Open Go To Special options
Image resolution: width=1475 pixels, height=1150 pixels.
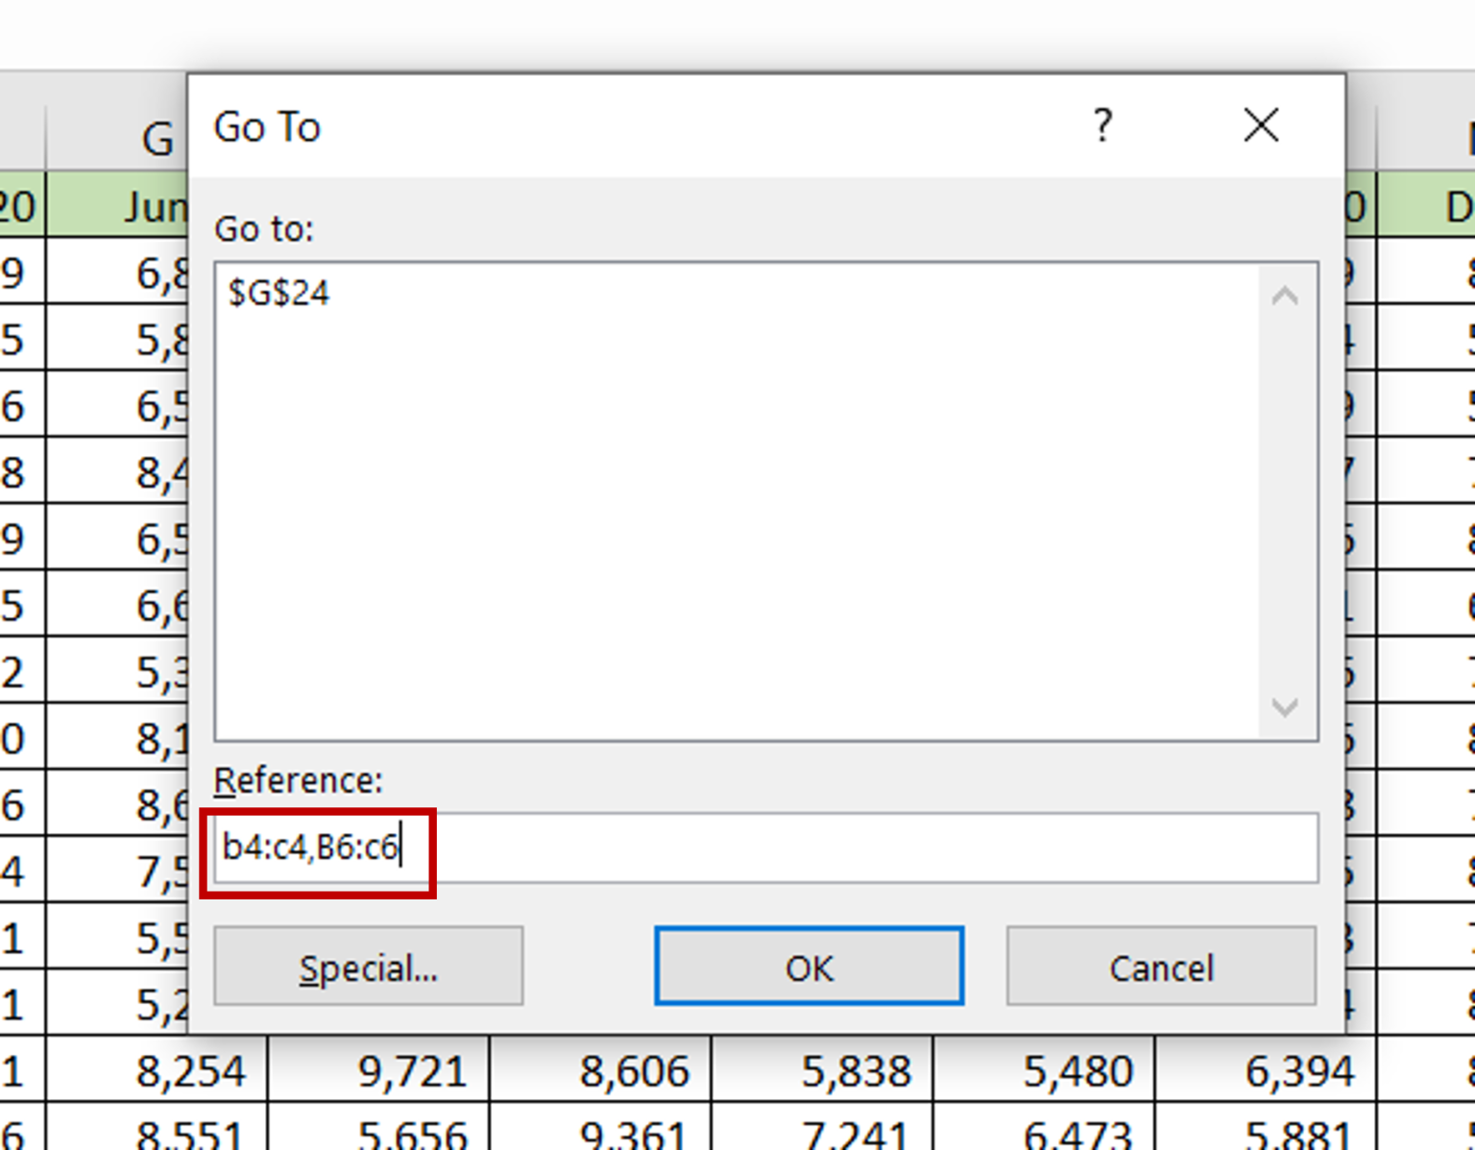pos(368,967)
